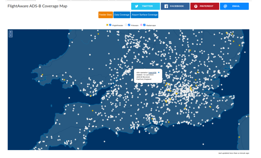Uncheck the FlightFeeder checkbox
This screenshot has height=158, width=261.
point(110,25)
